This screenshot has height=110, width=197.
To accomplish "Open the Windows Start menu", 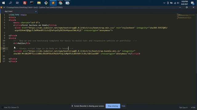I will pyautogui.click(x=3, y=3).
